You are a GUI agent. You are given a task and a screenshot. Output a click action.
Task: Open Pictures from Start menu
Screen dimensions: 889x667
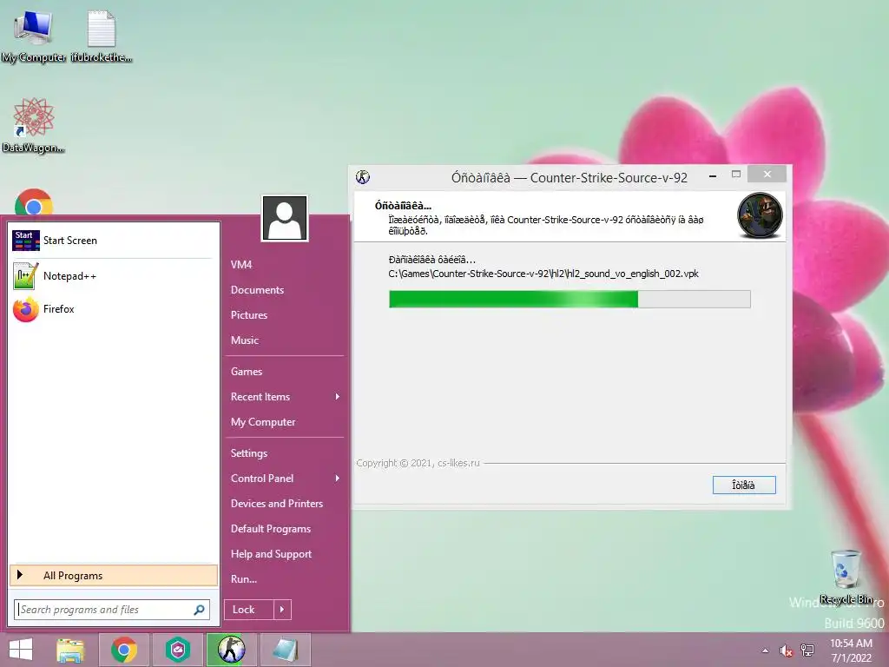[249, 314]
